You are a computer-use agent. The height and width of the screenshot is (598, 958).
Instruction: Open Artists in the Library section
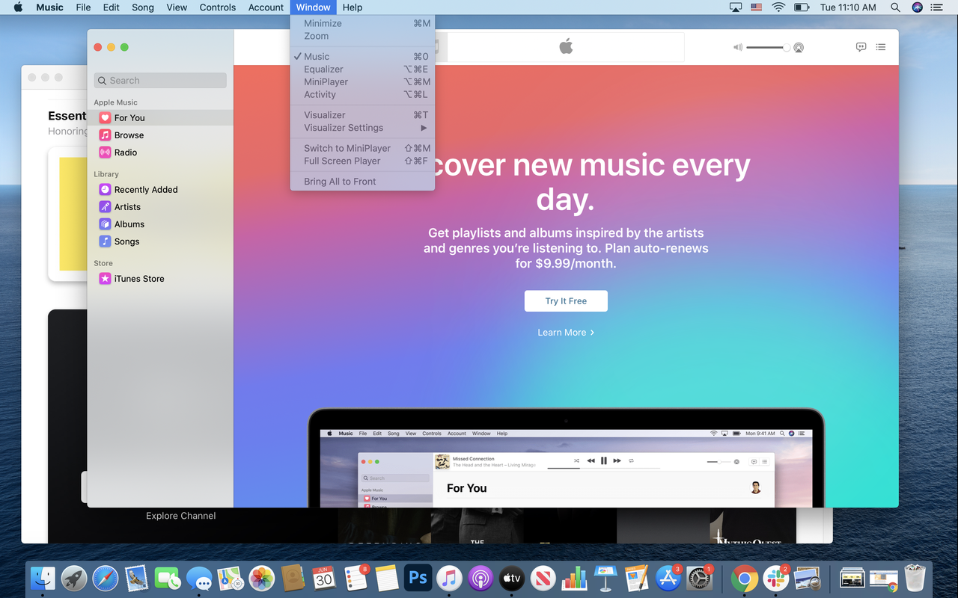[x=159, y=207]
